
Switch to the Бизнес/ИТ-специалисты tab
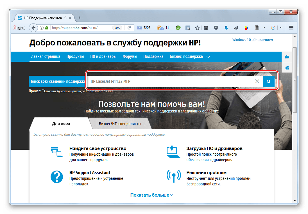[120, 123]
